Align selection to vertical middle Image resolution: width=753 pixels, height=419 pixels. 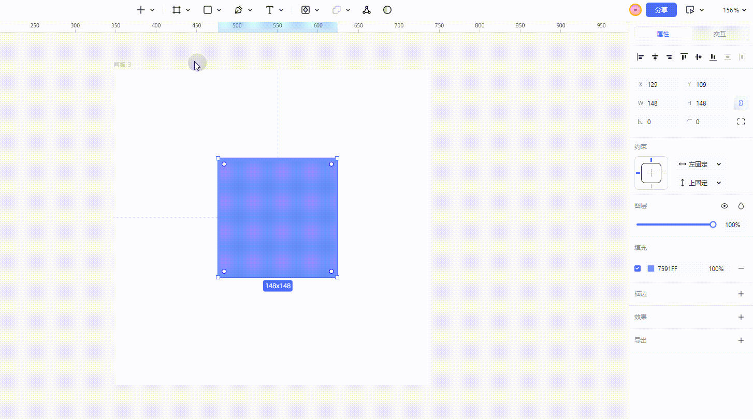699,57
